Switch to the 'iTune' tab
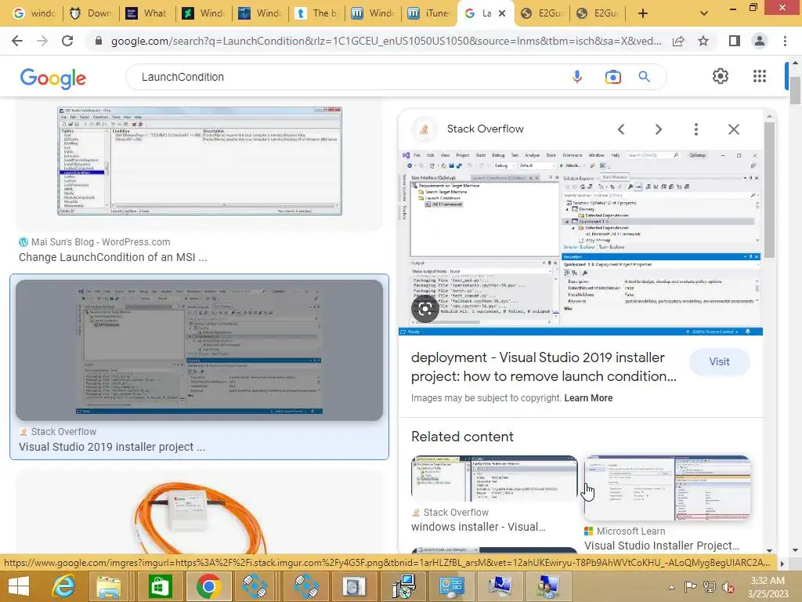The width and height of the screenshot is (802, 602). (x=430, y=13)
